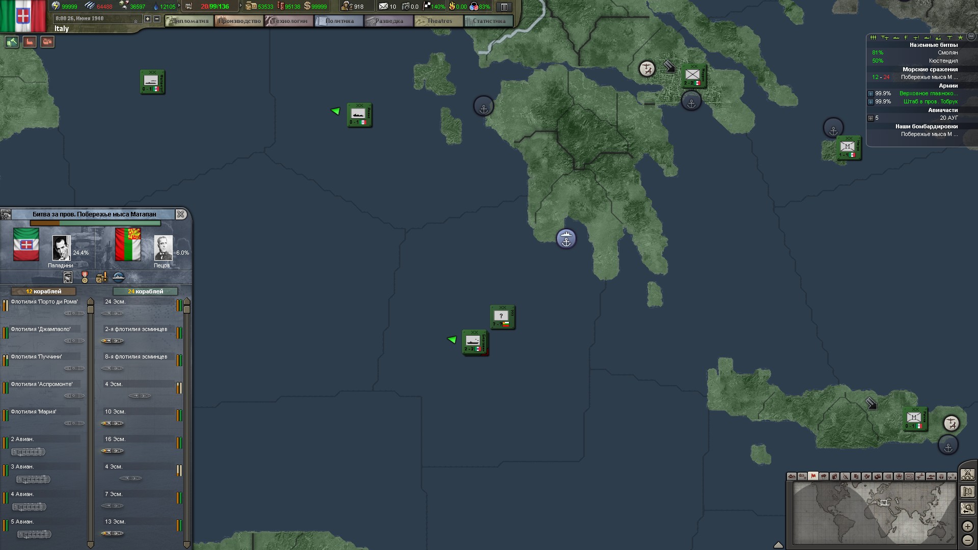
Task: Select the terrain map mode icon
Action: pyautogui.click(x=792, y=477)
